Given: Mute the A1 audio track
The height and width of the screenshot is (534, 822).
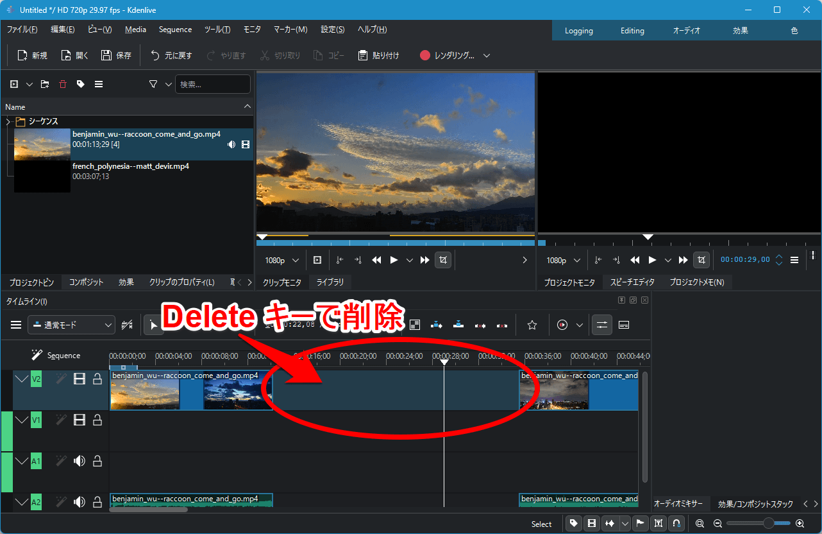Looking at the screenshot, I should pyautogui.click(x=80, y=461).
